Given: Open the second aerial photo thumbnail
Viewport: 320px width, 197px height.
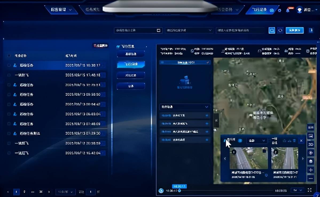Looking at the screenshot, I should pos(284,158).
